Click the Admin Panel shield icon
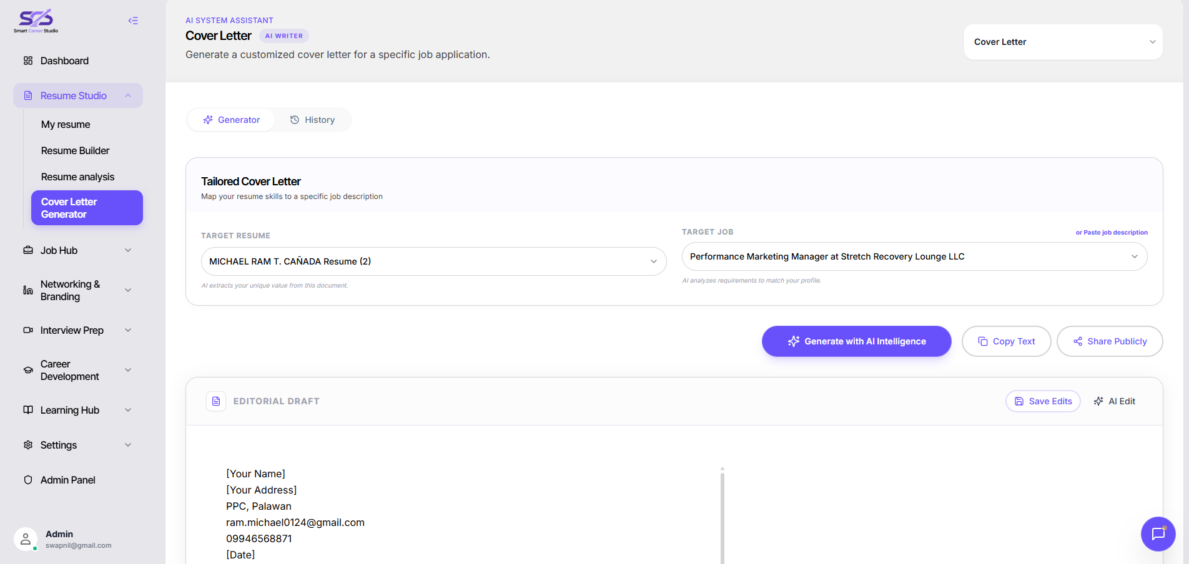This screenshot has width=1189, height=564. pos(28,480)
